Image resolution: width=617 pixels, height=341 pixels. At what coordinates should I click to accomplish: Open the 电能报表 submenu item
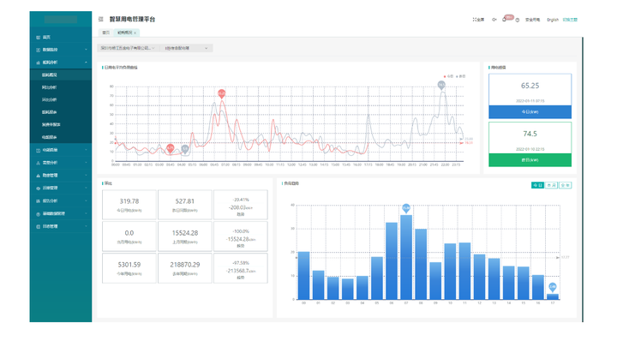pos(61,137)
